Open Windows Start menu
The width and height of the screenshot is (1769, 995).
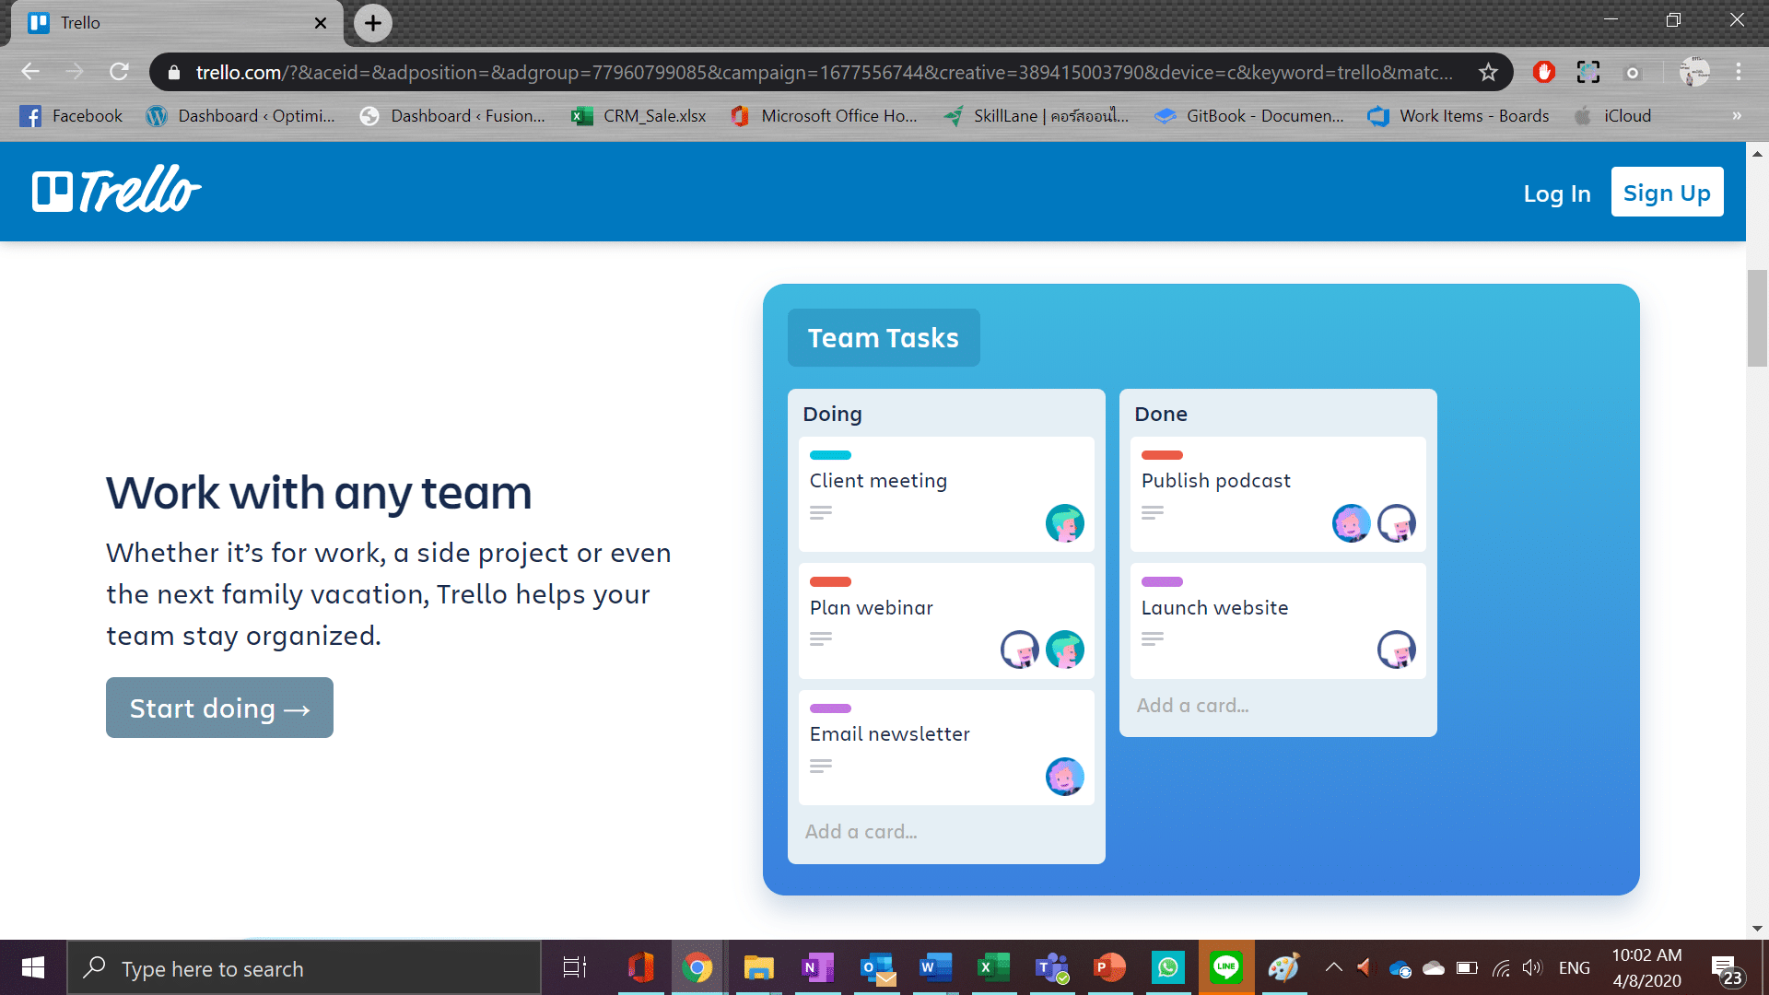pos(33,967)
